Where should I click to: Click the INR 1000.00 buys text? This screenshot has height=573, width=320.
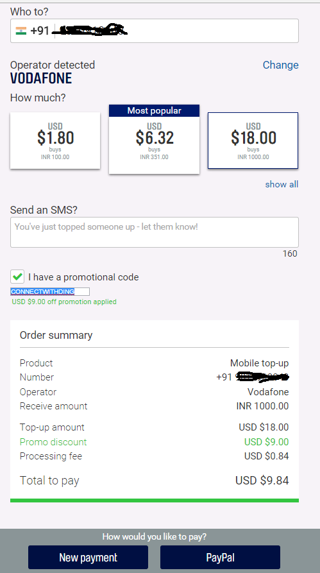pyautogui.click(x=253, y=157)
